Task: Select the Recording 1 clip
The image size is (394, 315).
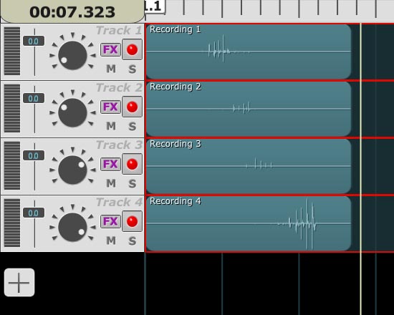Action: tap(249, 52)
